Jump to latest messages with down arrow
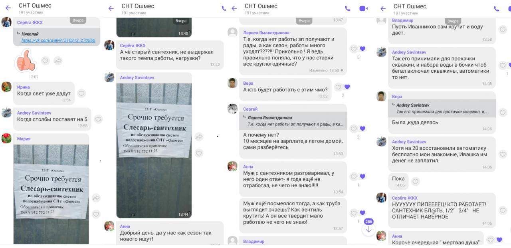This screenshot has width=511, height=248. pos(368,230)
